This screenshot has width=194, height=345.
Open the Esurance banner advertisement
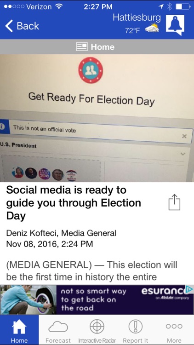pyautogui.click(x=97, y=299)
